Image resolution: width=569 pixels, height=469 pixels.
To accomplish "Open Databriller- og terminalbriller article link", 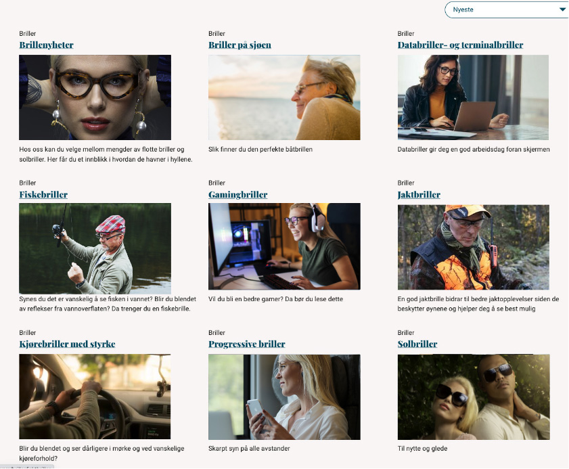I will [x=460, y=45].
